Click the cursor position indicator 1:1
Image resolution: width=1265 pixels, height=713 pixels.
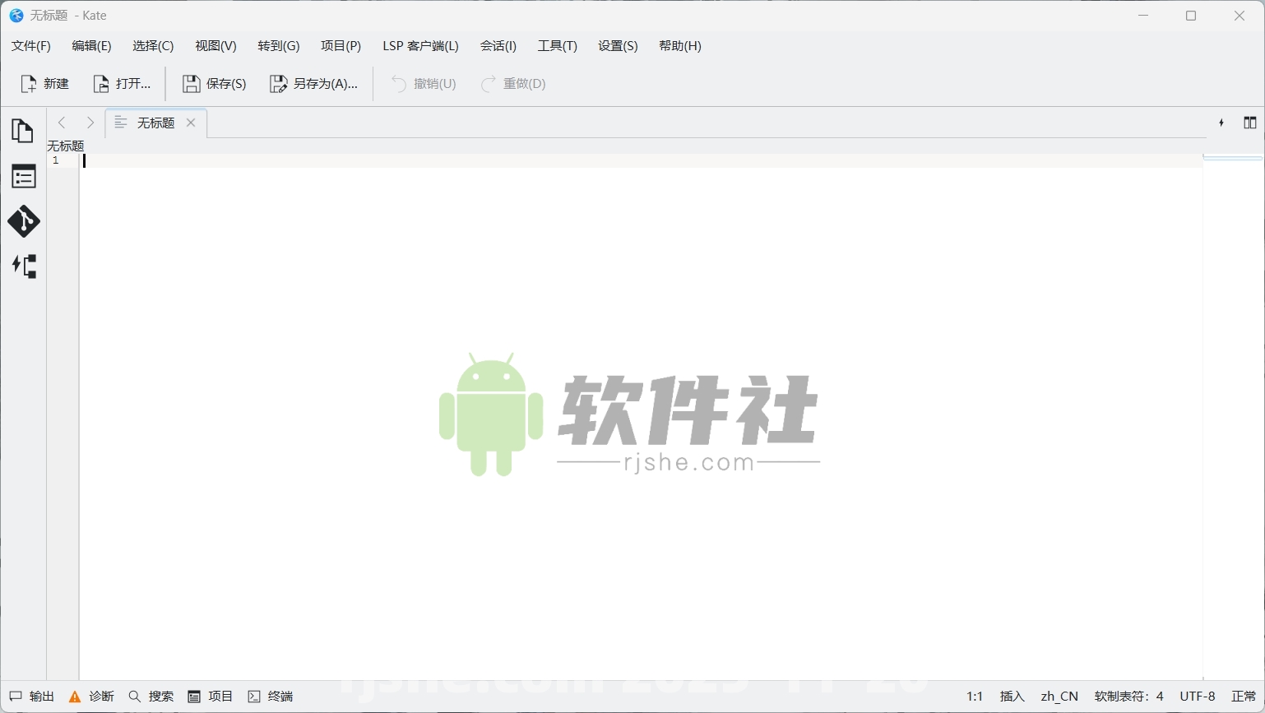[x=975, y=696]
